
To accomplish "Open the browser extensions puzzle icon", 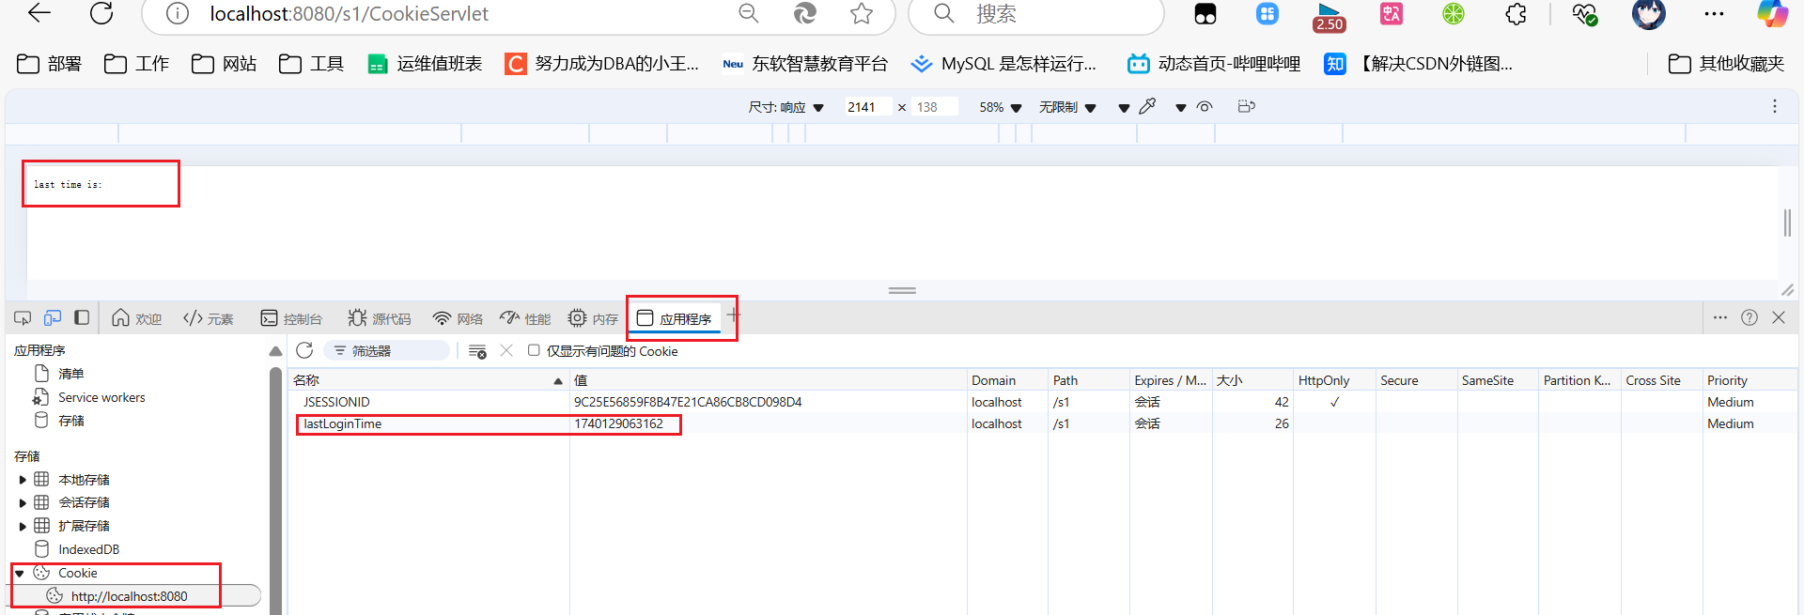I will click(1516, 14).
